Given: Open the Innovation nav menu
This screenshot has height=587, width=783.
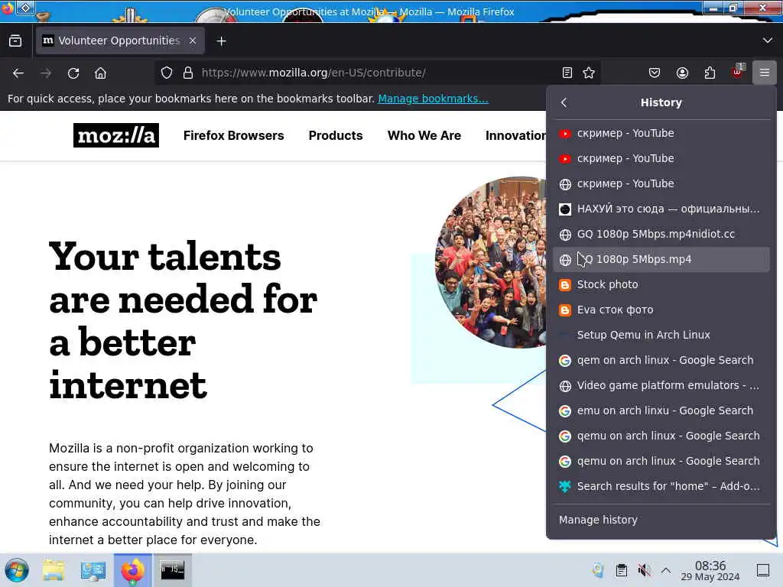Looking at the screenshot, I should [x=516, y=136].
